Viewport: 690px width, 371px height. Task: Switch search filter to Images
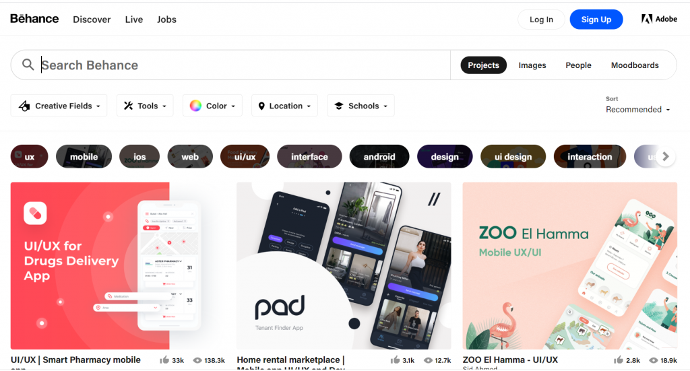click(532, 65)
